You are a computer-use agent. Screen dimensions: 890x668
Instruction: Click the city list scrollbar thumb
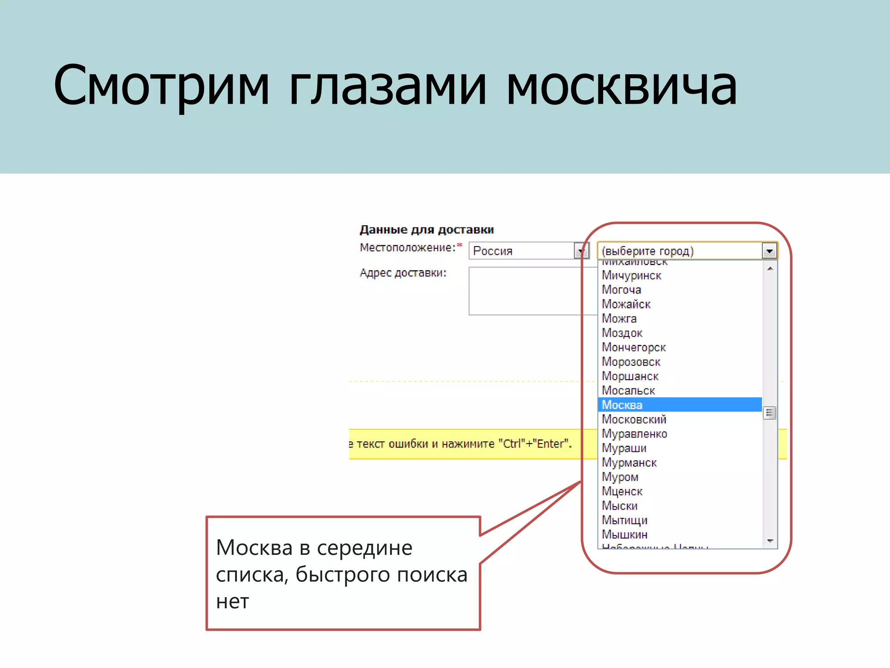pyautogui.click(x=770, y=413)
